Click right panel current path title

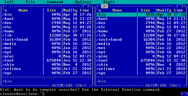click(x=104, y=6)
